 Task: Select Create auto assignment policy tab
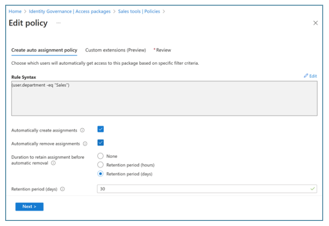pyautogui.click(x=44, y=50)
